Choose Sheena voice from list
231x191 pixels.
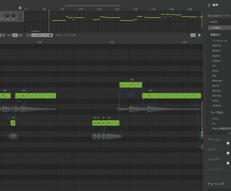click(216, 90)
